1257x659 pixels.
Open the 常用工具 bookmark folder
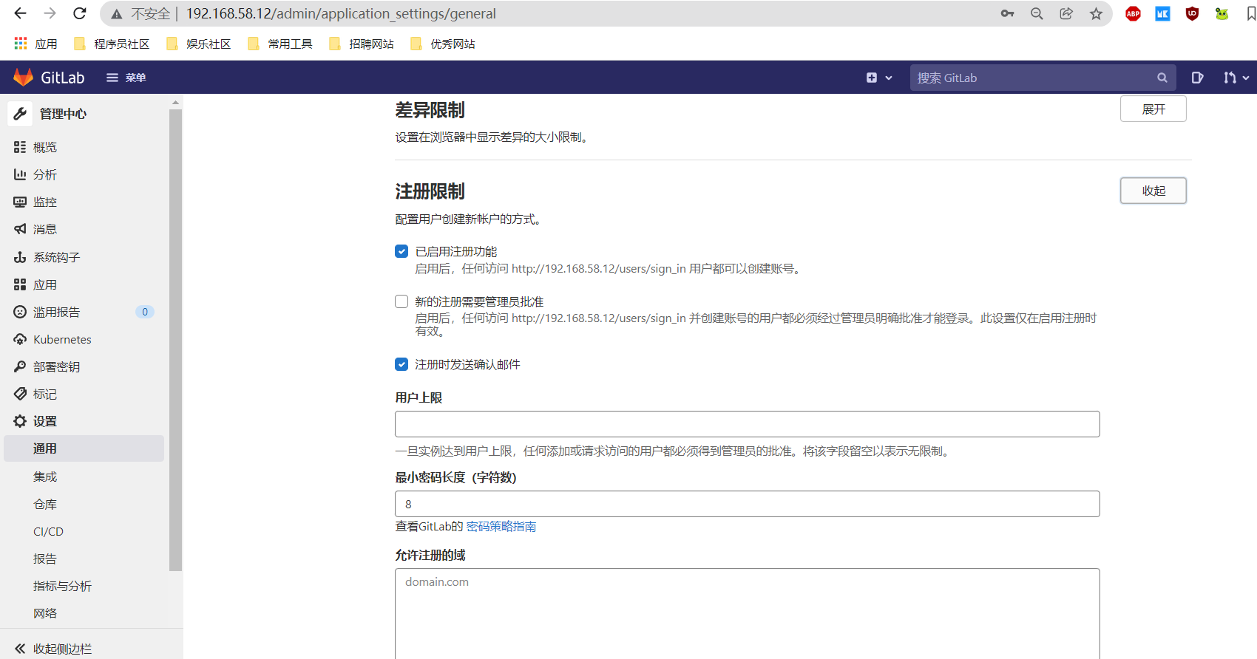pyautogui.click(x=280, y=44)
